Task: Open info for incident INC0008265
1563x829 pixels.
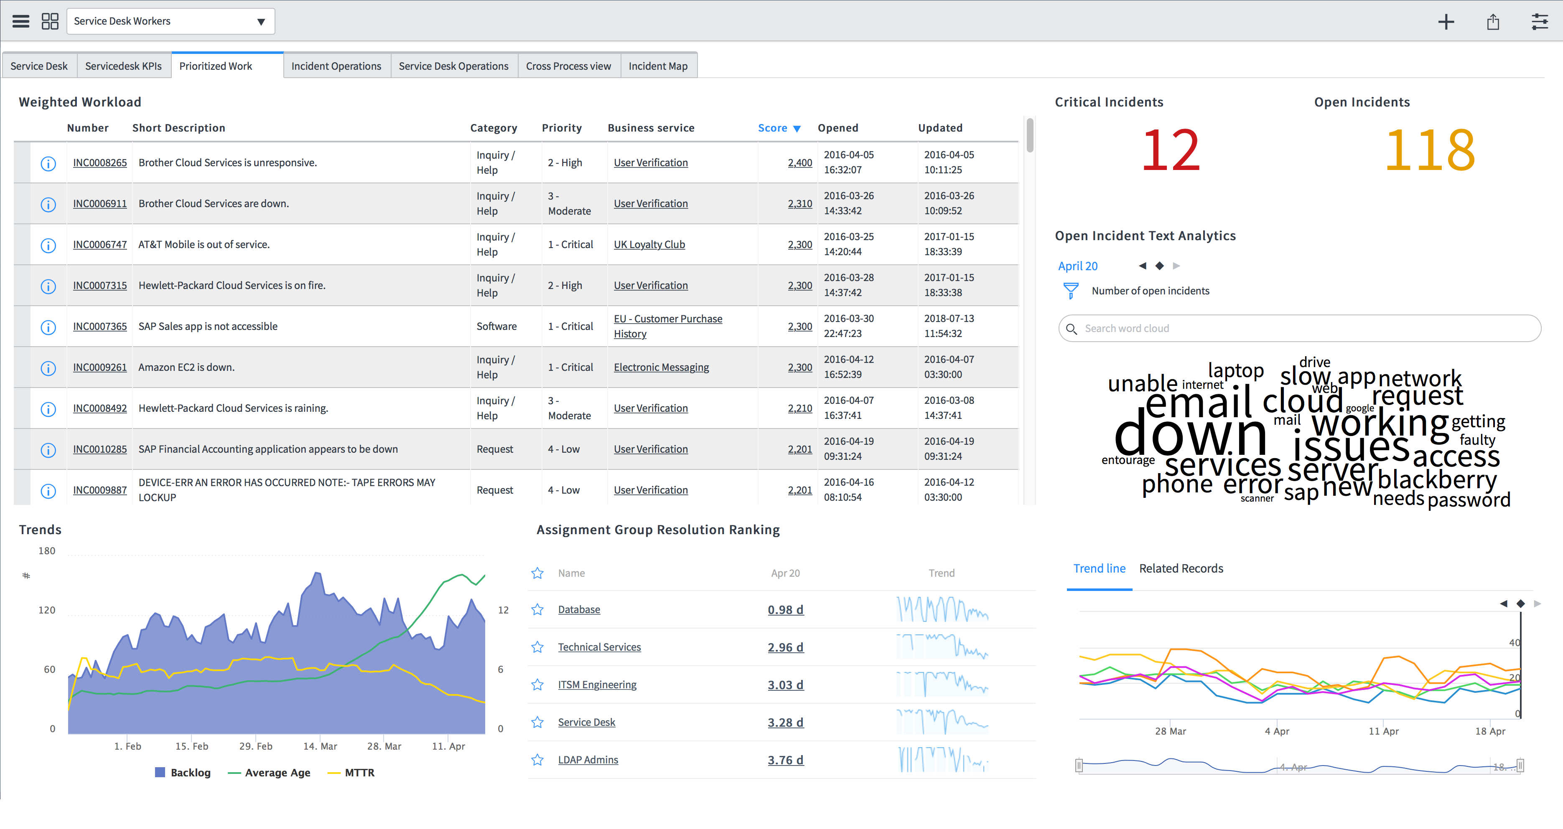Action: tap(48, 163)
